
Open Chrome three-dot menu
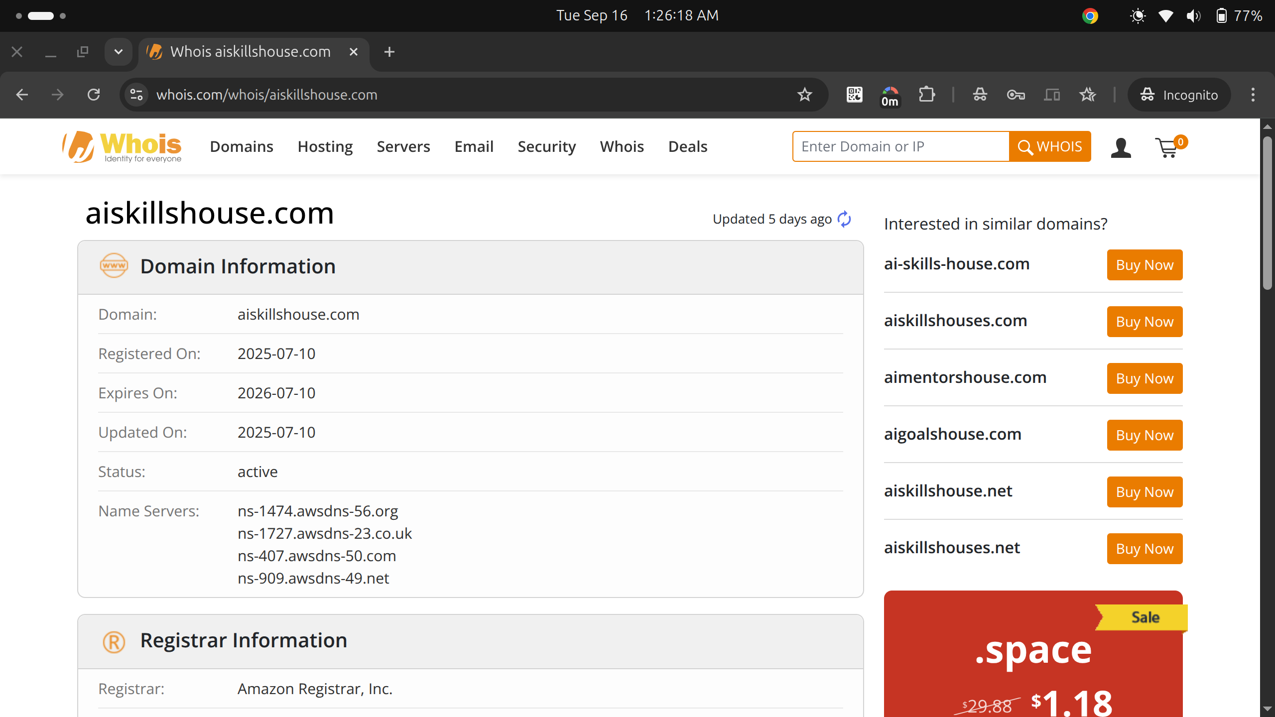(x=1253, y=95)
